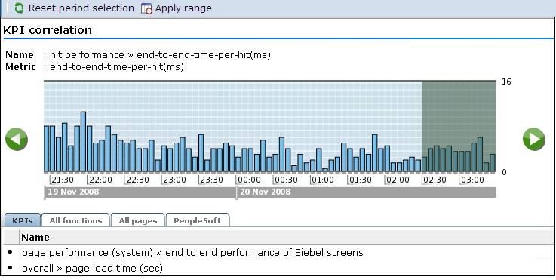556x280 pixels.
Task: Select the 22:00 time marker
Action: (x=100, y=180)
